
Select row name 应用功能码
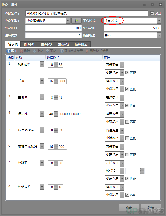point(26,130)
